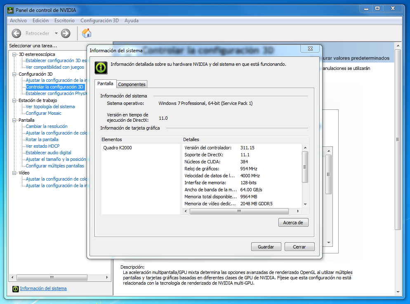Viewport: 410px width, 304px height.
Task: Open Ajustar la configuración de color under Vídeo
Action: [56, 179]
